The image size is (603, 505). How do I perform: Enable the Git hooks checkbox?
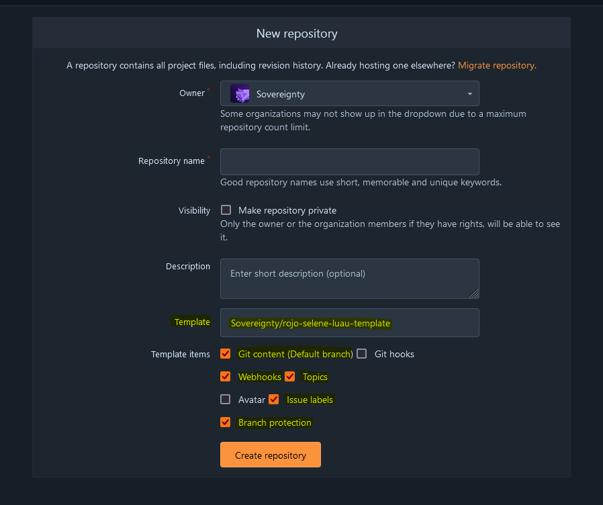(x=361, y=354)
